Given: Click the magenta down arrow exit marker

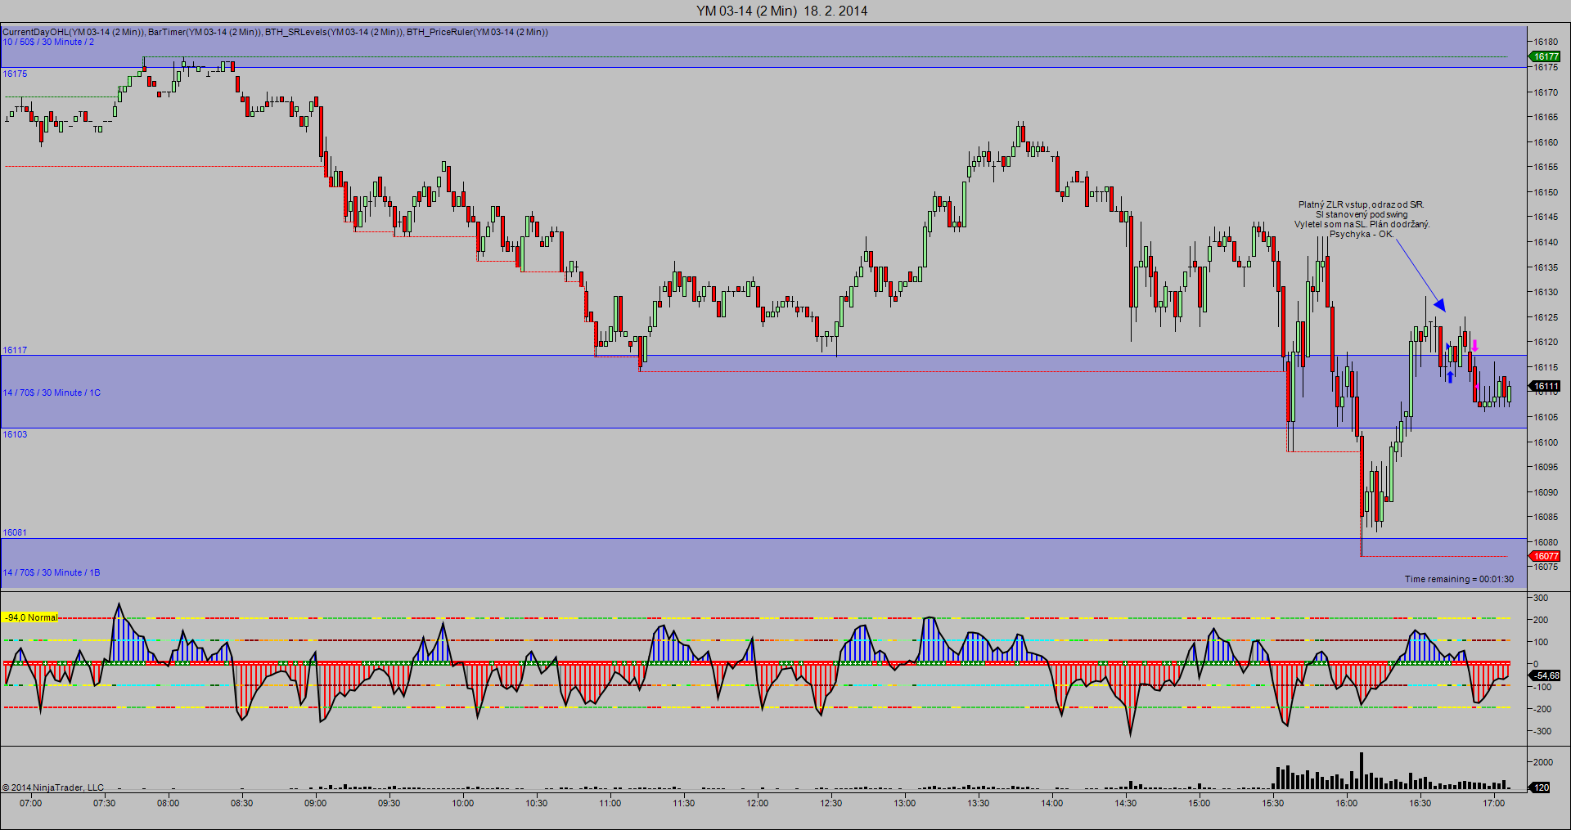Looking at the screenshot, I should click(1474, 345).
